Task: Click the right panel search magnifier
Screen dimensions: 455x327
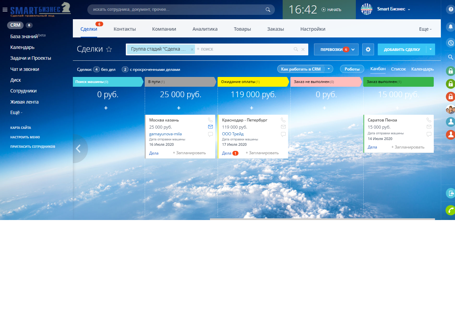Action: [451, 57]
